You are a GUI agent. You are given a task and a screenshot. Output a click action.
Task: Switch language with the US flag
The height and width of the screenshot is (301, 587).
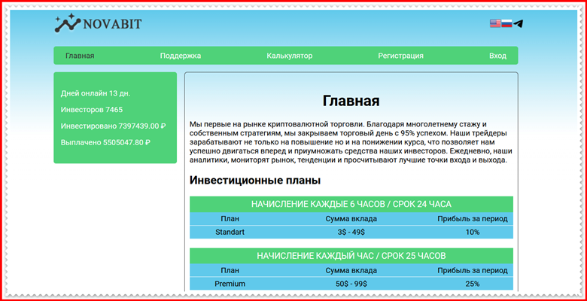[x=495, y=23]
